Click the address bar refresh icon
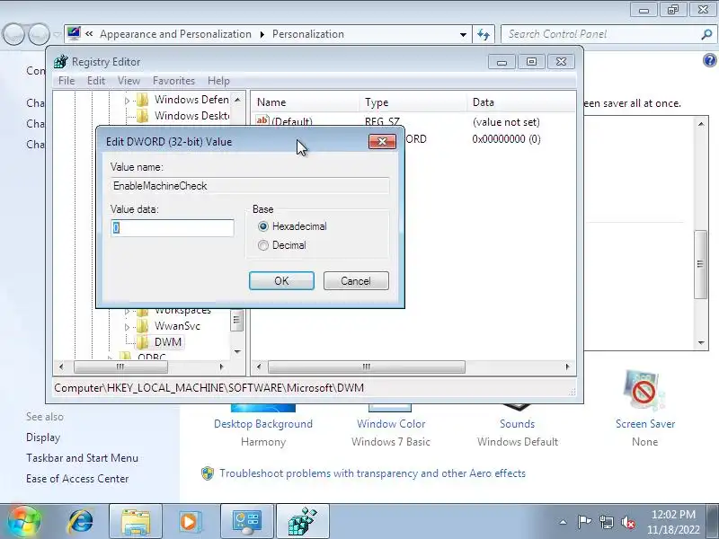Image resolution: width=719 pixels, height=539 pixels. (484, 34)
